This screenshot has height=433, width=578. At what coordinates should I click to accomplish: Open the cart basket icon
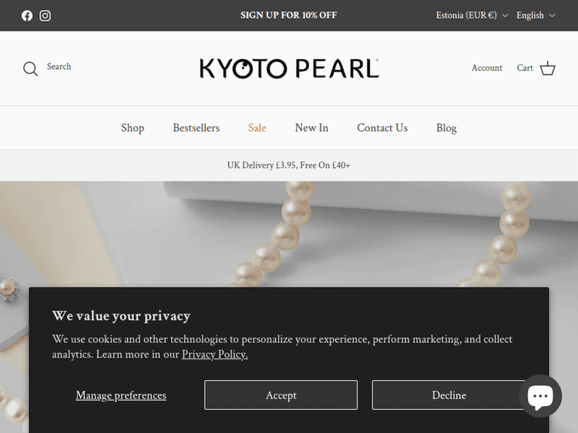click(x=547, y=68)
